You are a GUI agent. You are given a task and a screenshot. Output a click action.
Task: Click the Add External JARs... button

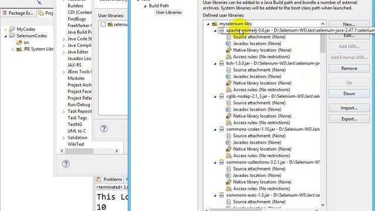349,57
